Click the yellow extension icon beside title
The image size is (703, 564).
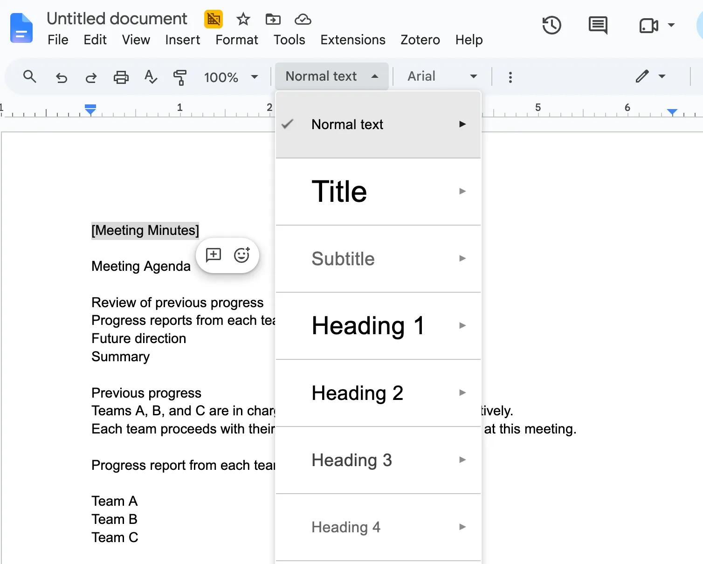click(x=214, y=19)
